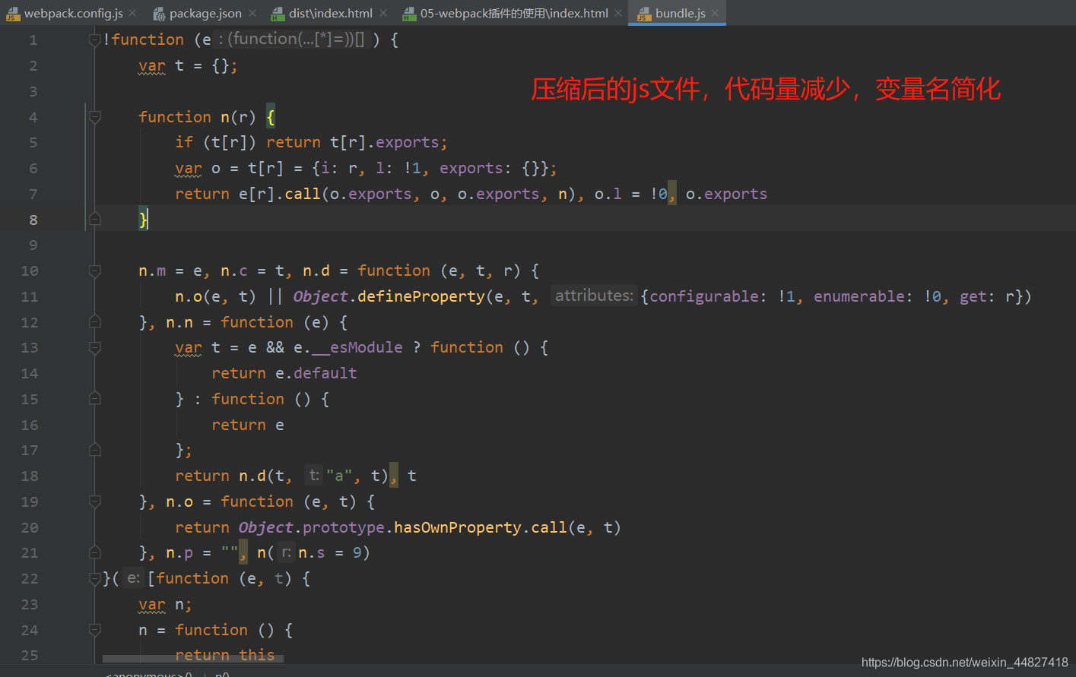Image resolution: width=1076 pixels, height=677 pixels.
Task: Click gutter line number 7
Action: tap(33, 194)
